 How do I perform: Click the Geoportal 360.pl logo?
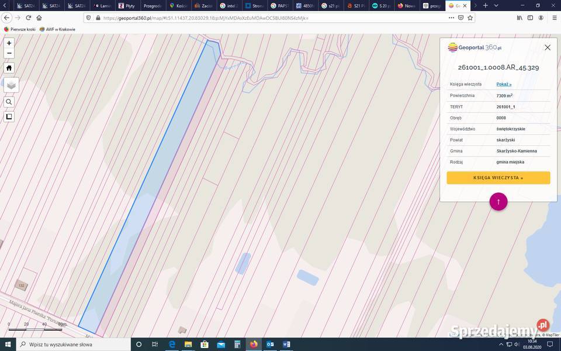click(x=475, y=47)
